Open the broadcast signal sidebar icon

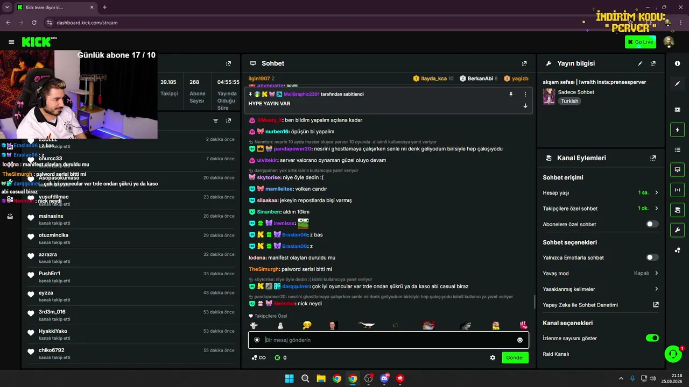tap(677, 190)
